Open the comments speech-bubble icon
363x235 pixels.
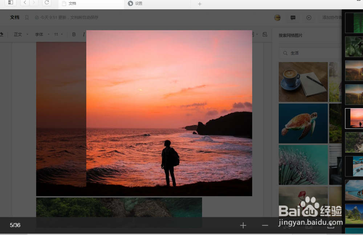[293, 17]
